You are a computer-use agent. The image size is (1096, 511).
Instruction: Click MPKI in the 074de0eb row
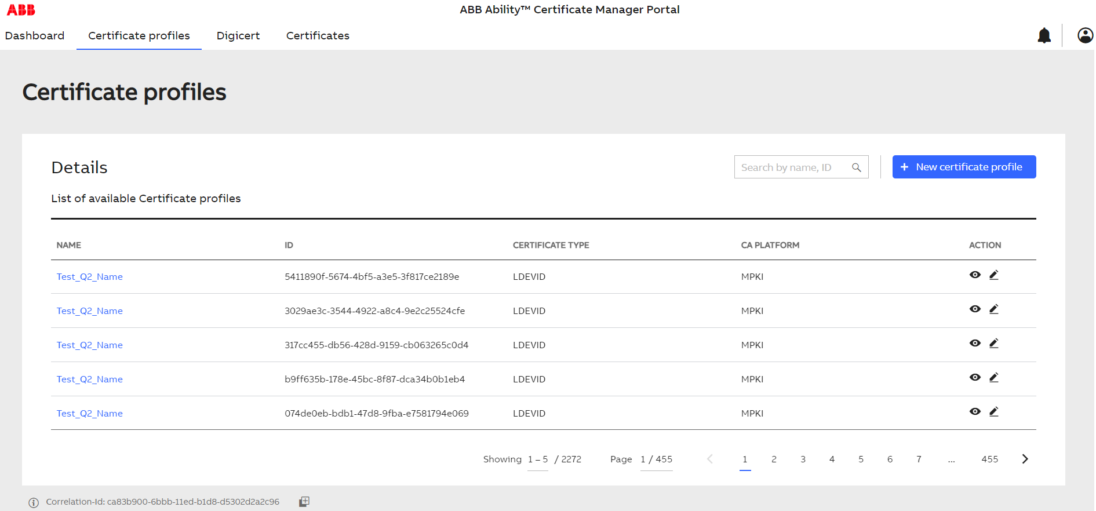[x=752, y=414]
